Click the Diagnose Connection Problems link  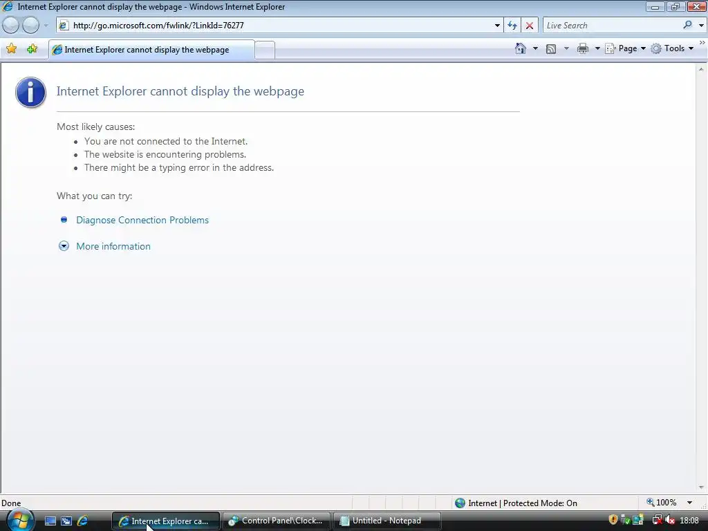tap(142, 220)
